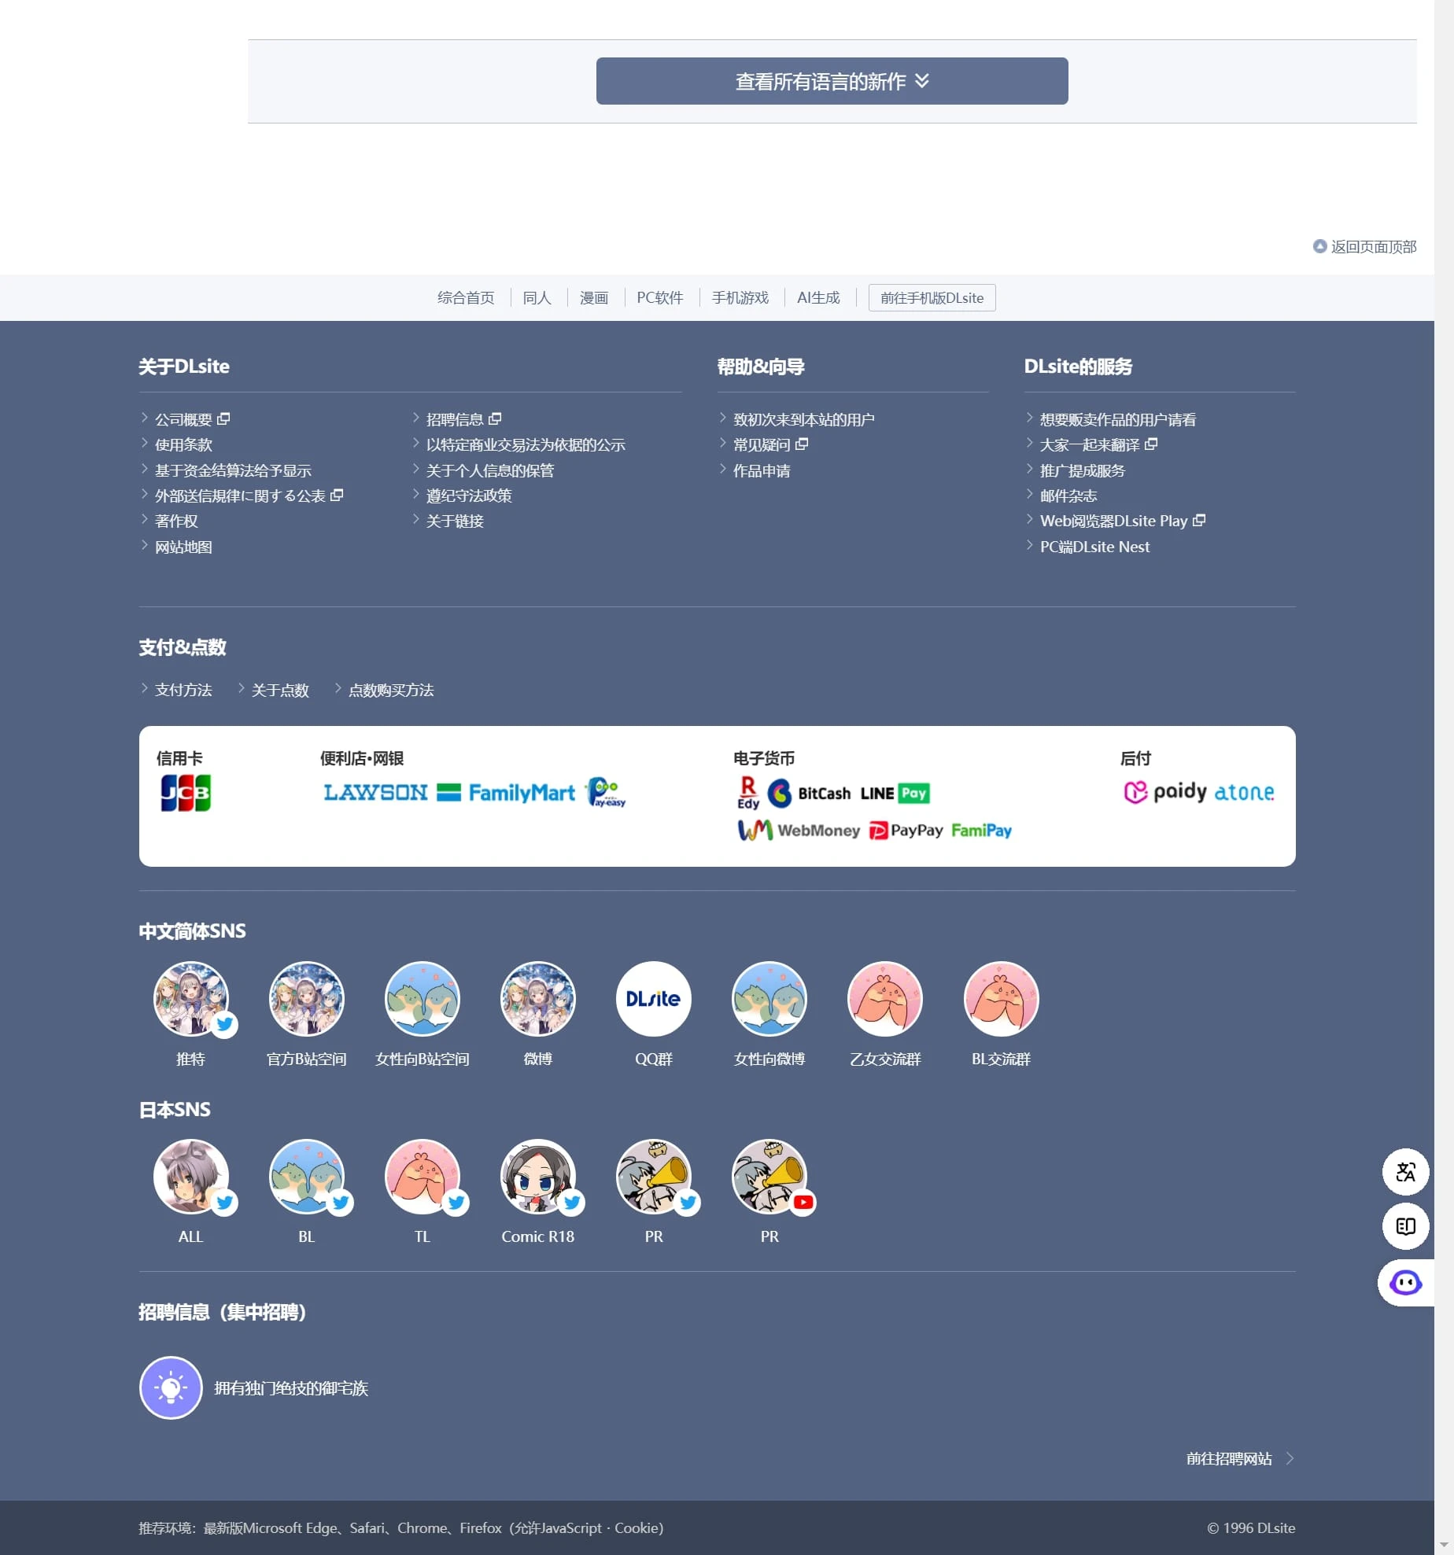Click the return to page top icon
1454x1555 pixels.
coord(1319,246)
